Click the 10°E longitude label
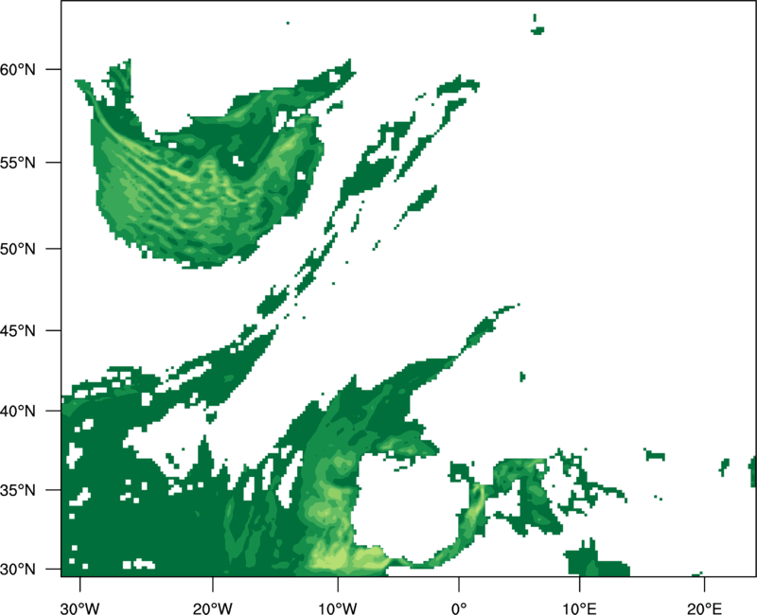Viewport: 757px width, 615px height. [578, 608]
